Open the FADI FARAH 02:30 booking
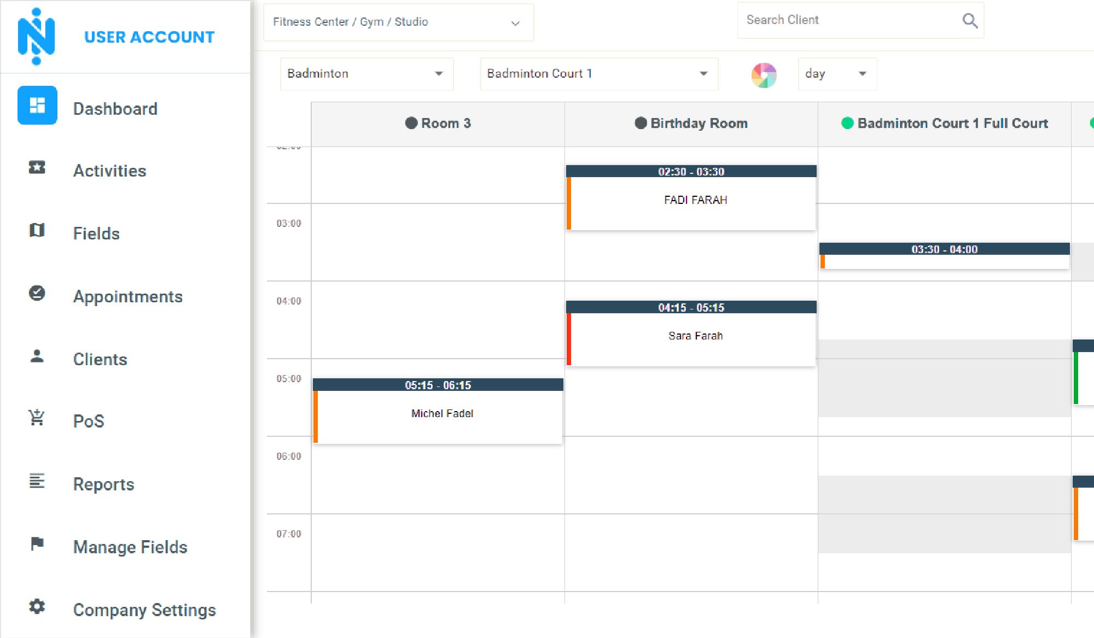This screenshot has height=638, width=1094. (695, 200)
